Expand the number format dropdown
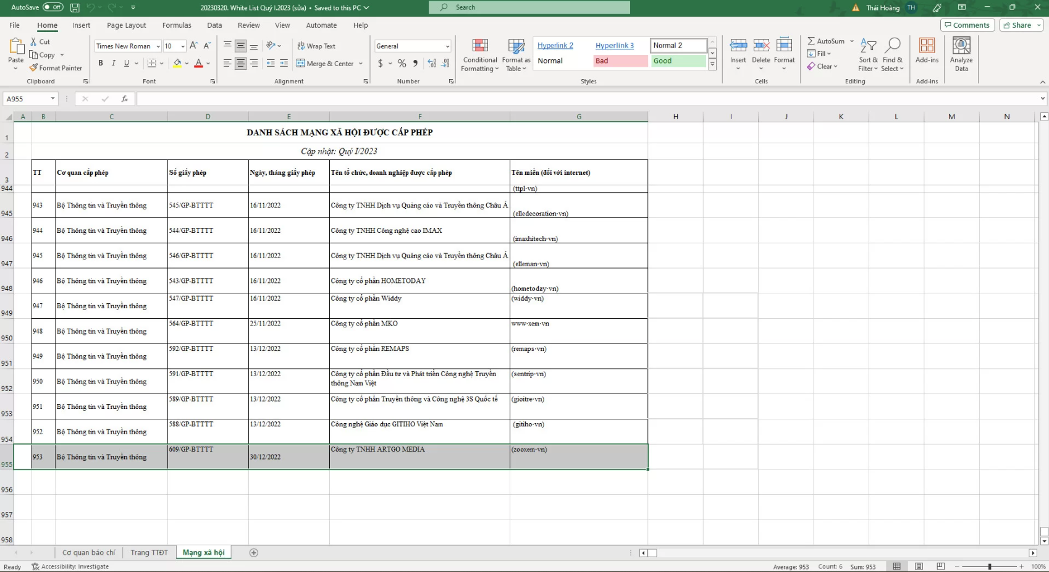1049x572 pixels. (447, 46)
